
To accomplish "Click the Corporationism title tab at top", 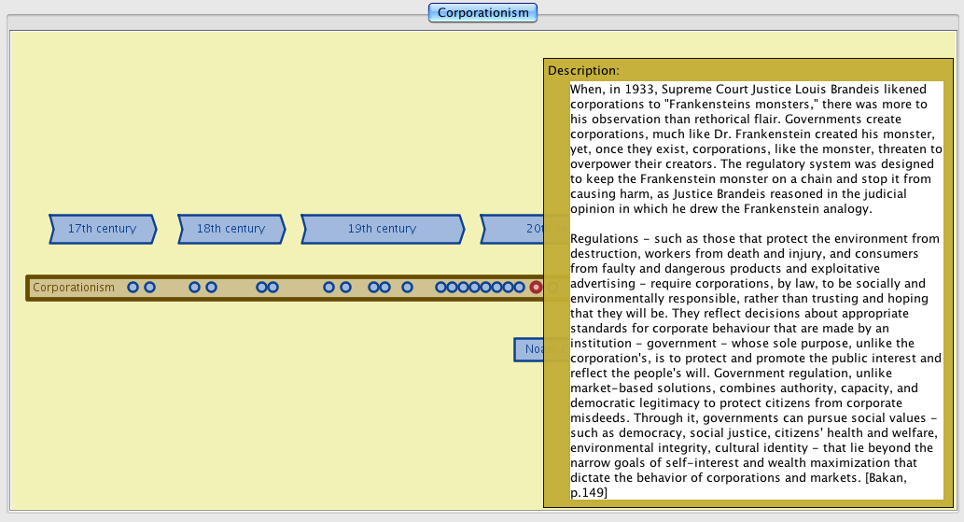I will point(482,13).
